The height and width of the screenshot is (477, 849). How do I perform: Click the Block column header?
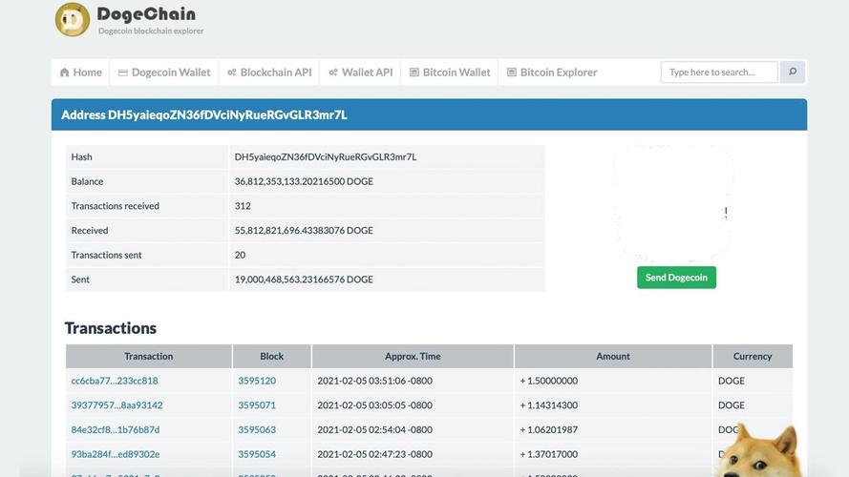tap(272, 357)
